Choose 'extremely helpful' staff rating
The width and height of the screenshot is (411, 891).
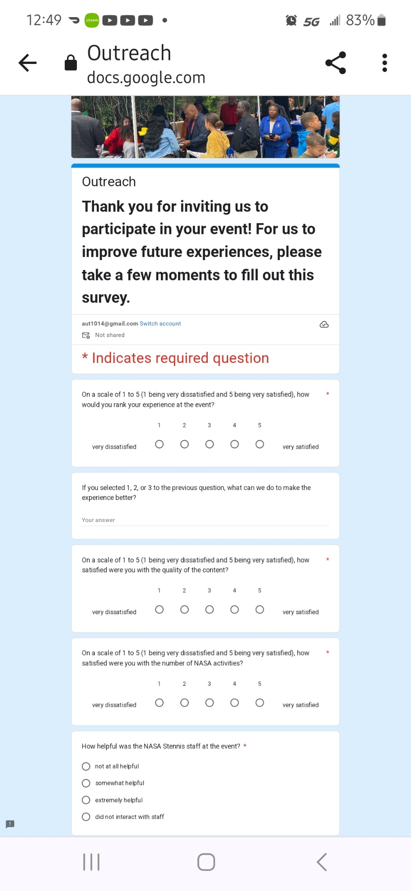click(x=86, y=800)
